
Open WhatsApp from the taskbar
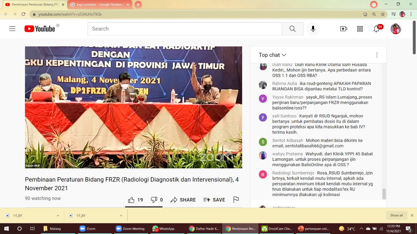point(164,229)
